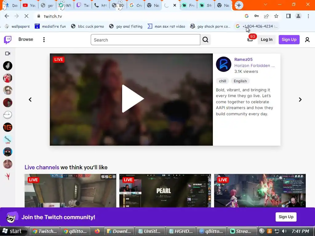Click the Live channels heading link
Viewport: 315px width, 236px height.
(x=42, y=167)
